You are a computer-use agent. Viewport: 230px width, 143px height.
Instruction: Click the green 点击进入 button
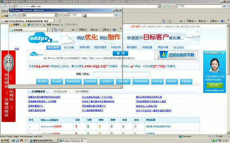point(215,85)
